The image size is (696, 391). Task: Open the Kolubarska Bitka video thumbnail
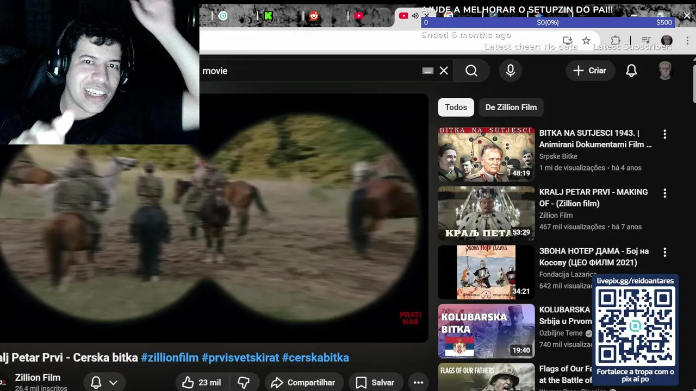click(x=486, y=331)
